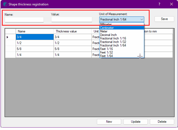Open the help question mark button

159,4
